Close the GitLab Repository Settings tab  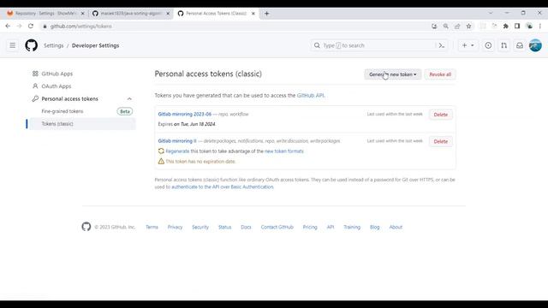coord(82,14)
